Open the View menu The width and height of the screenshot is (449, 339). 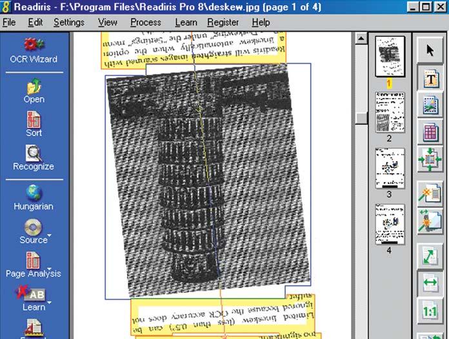[x=108, y=23]
